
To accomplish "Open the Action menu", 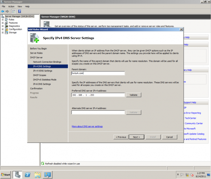I will coord(11,7).
